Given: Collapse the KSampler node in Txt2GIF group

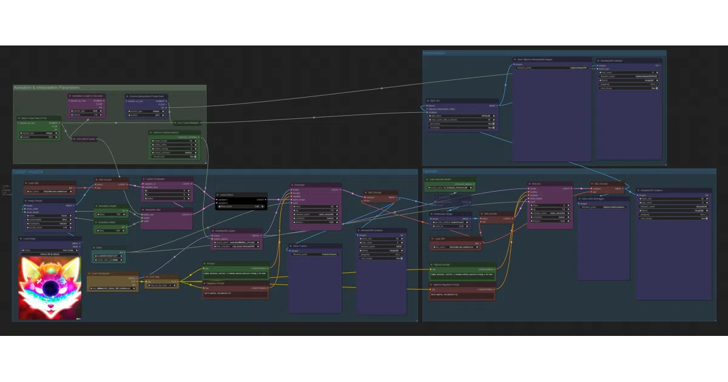Looking at the screenshot, I should [292, 185].
